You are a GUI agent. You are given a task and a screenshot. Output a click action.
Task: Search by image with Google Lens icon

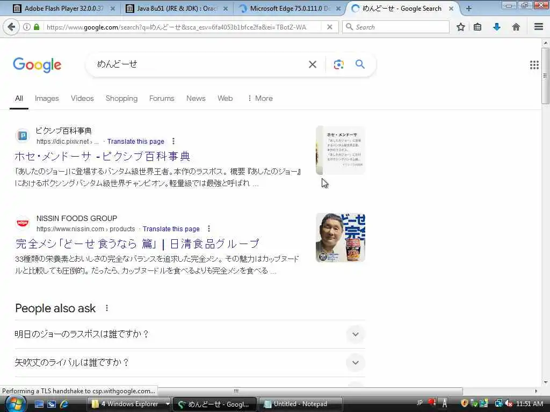(338, 64)
